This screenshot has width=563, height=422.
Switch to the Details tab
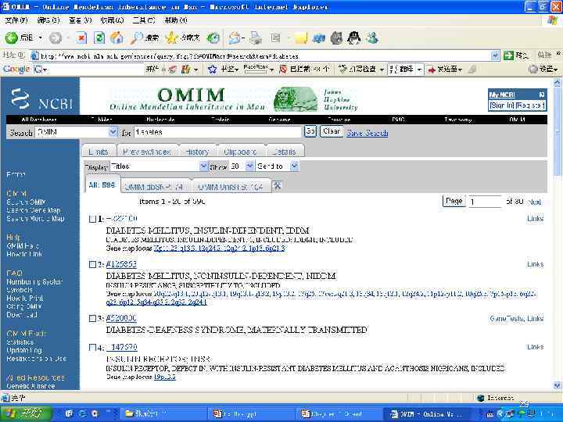pyautogui.click(x=284, y=151)
